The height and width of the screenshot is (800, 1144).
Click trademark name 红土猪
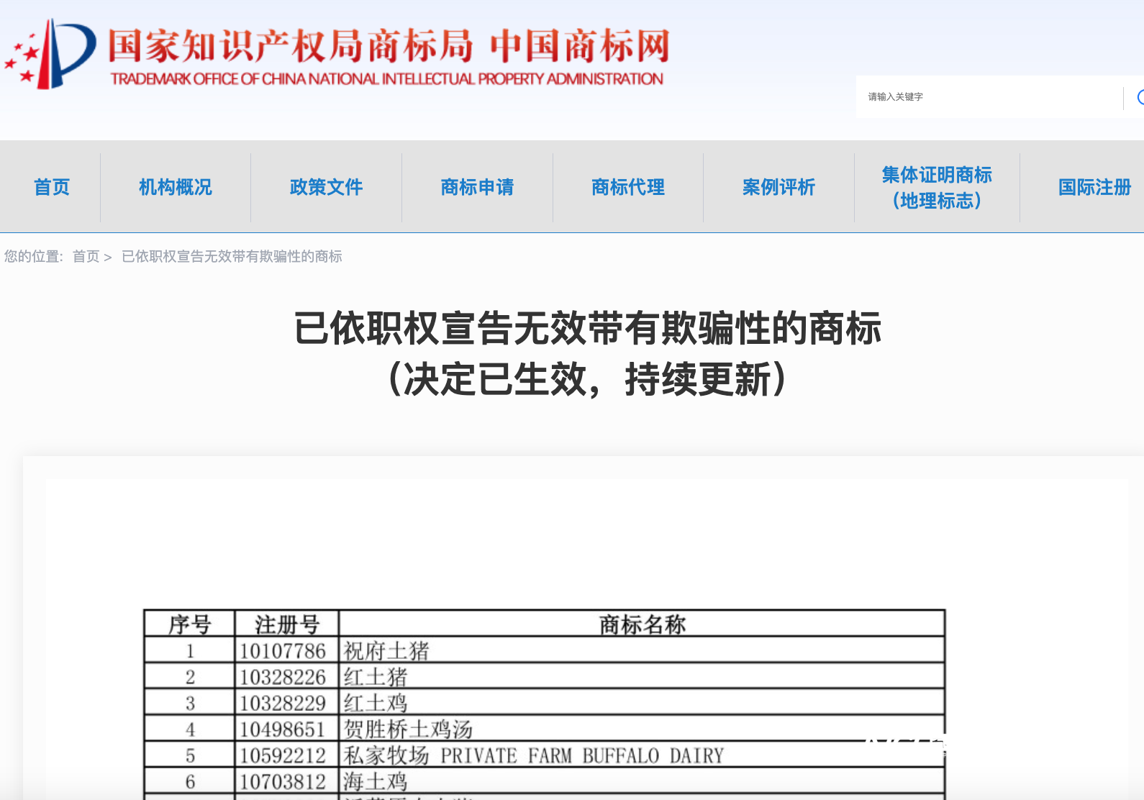tap(376, 677)
